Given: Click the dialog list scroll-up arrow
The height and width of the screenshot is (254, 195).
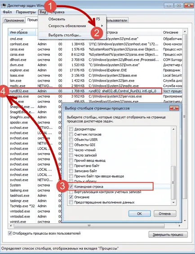Looking at the screenshot, I should 173,129.
